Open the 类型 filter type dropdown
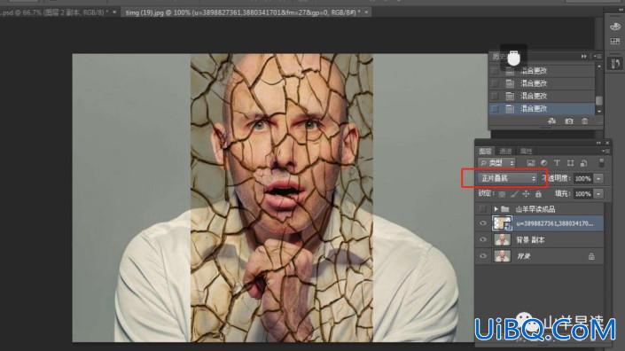The height and width of the screenshot is (351, 625). coord(496,162)
